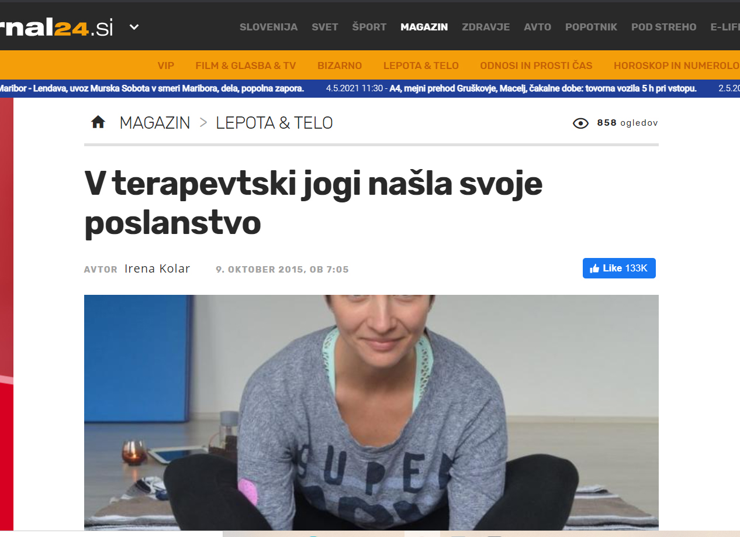Click the article's main yoga photo
This screenshot has height=537, width=740.
[371, 412]
